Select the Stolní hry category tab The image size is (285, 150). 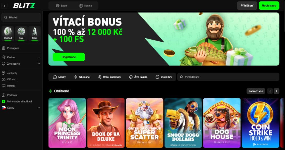point(164,77)
